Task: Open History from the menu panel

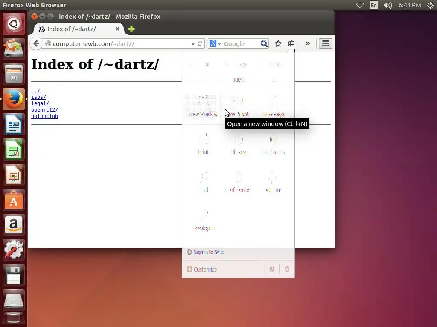Action: (x=239, y=145)
